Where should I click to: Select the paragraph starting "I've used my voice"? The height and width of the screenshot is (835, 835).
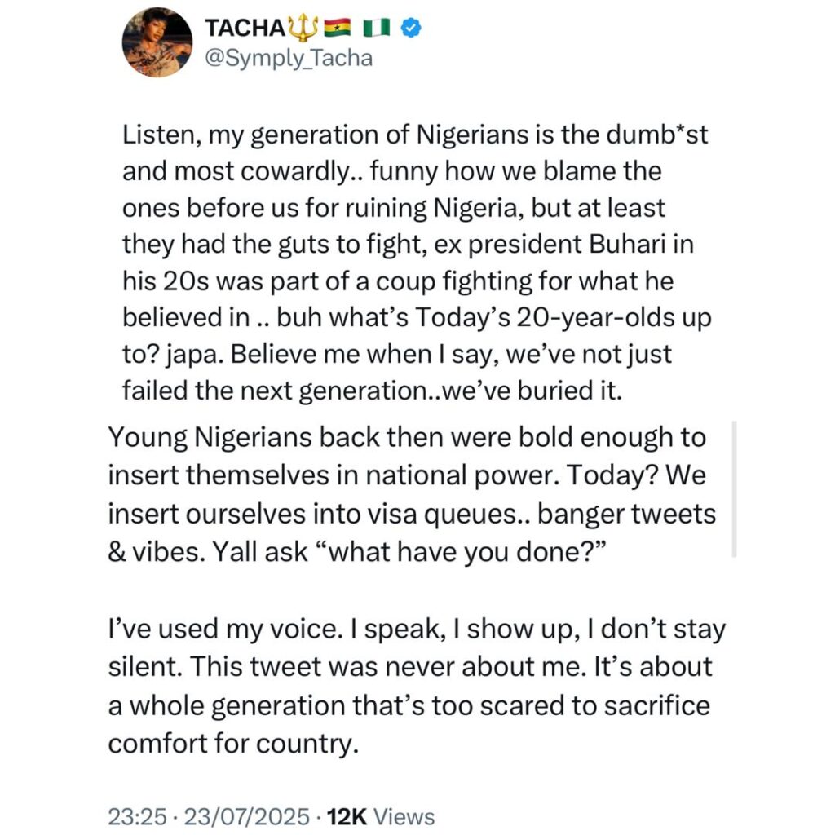[408, 687]
